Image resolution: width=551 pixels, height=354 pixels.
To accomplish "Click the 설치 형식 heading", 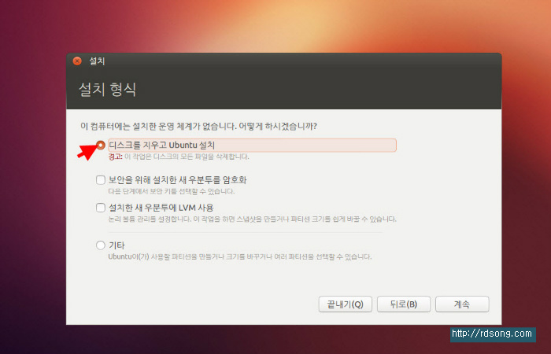I will [x=107, y=88].
